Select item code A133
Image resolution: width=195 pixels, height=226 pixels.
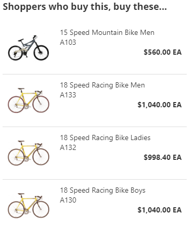(68, 95)
